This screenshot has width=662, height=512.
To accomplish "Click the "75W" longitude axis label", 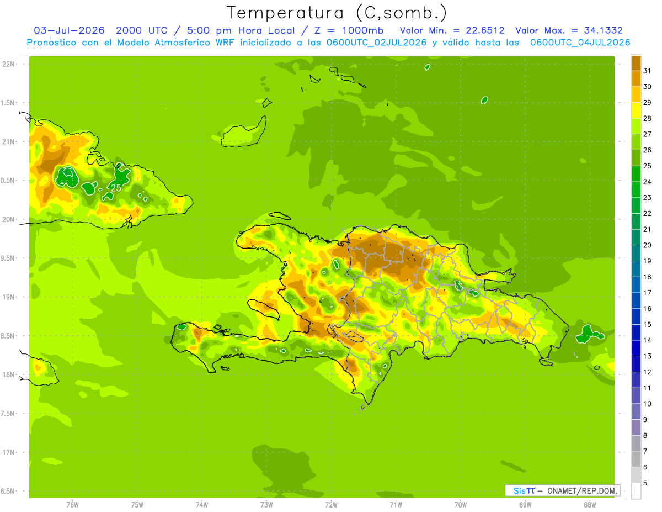I will pyautogui.click(x=137, y=505).
